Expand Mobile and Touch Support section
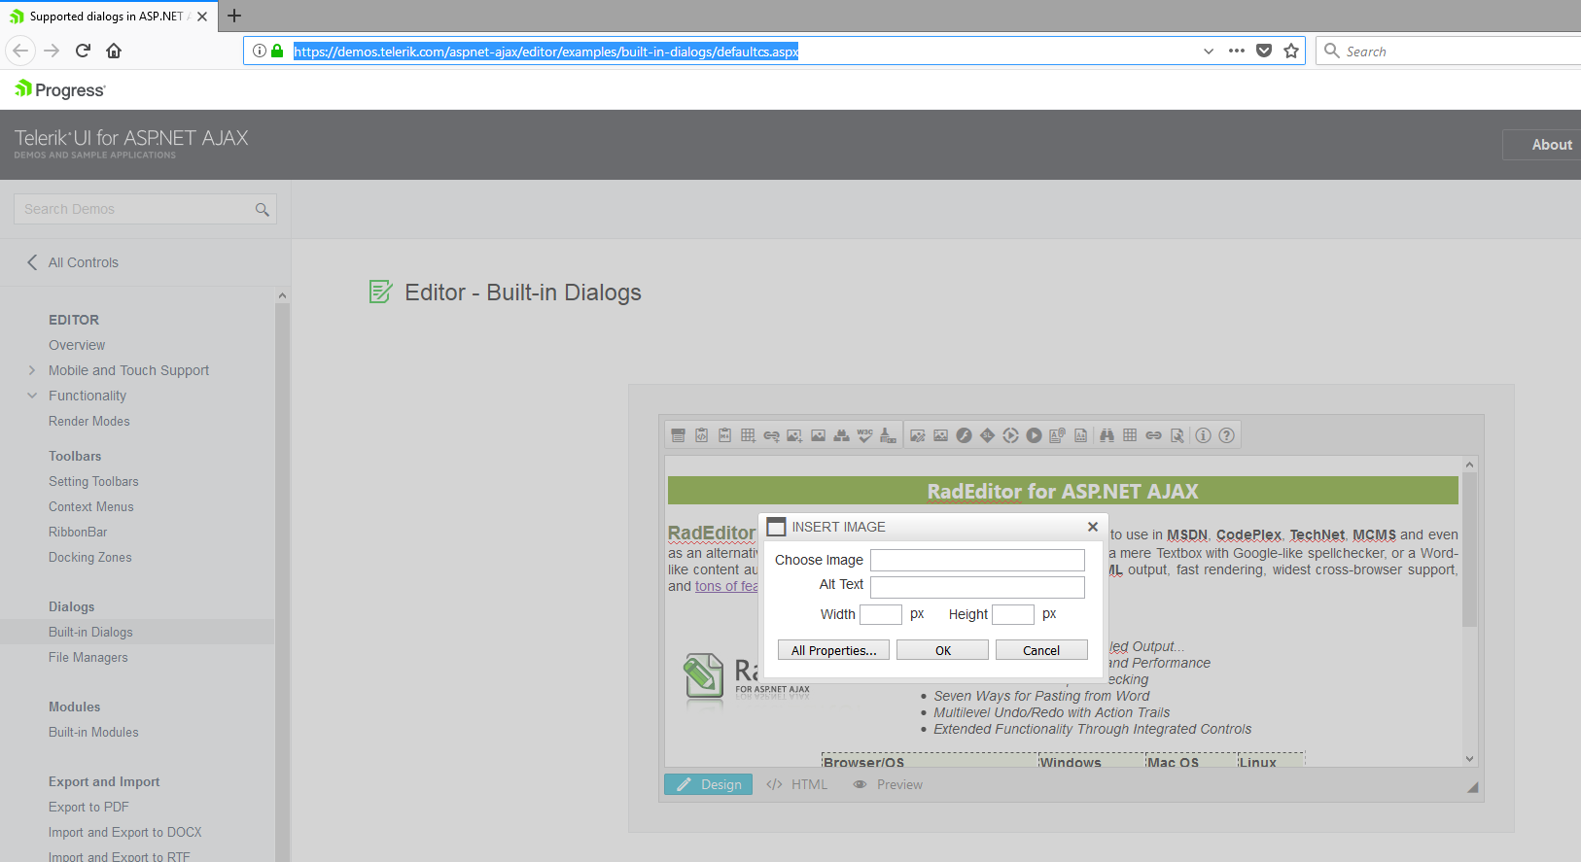Screen dimensions: 1581x862 tap(32, 370)
